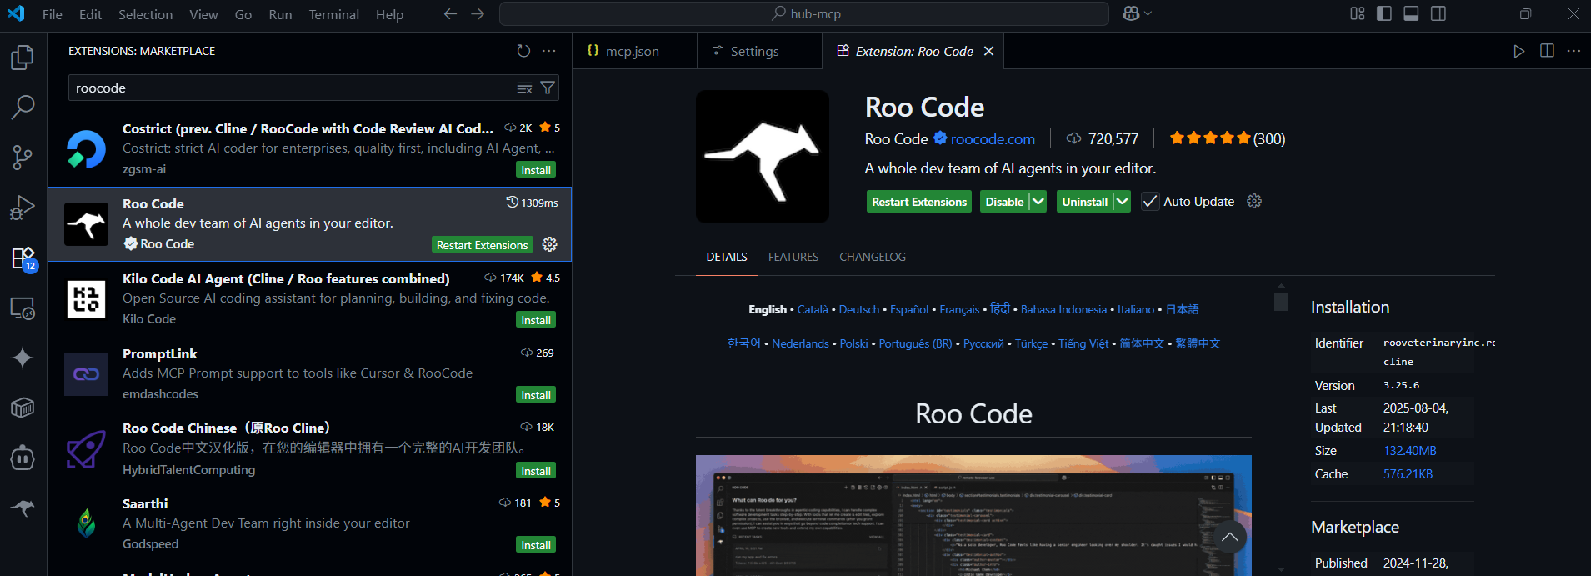Open the Extensions view icon
The height and width of the screenshot is (576, 1591).
click(x=23, y=258)
